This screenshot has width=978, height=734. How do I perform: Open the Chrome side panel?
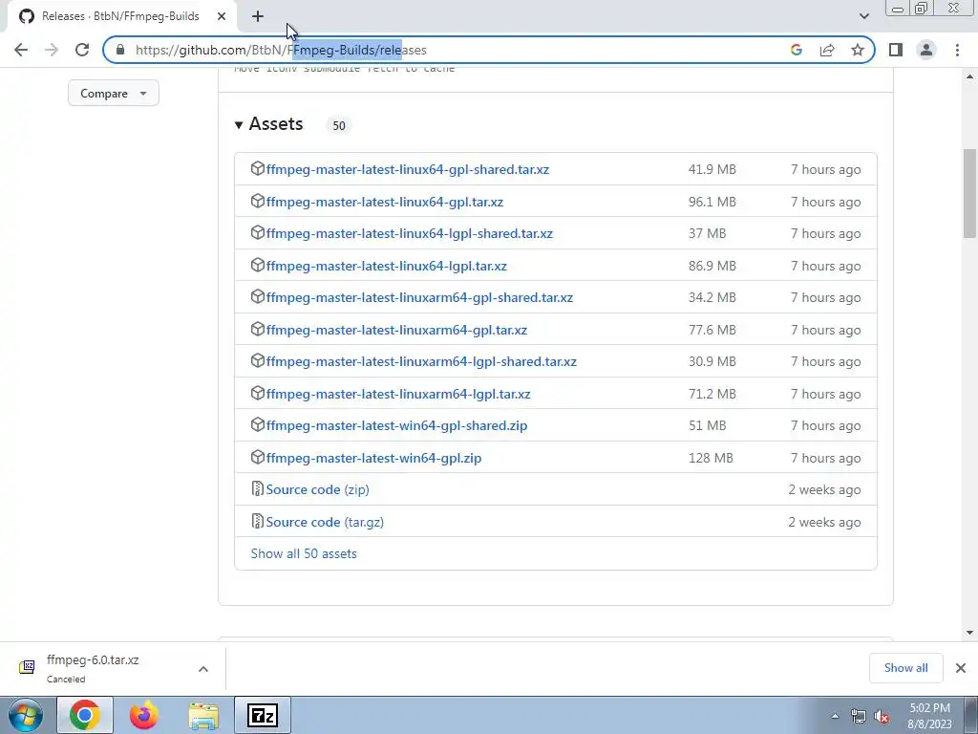click(x=896, y=50)
